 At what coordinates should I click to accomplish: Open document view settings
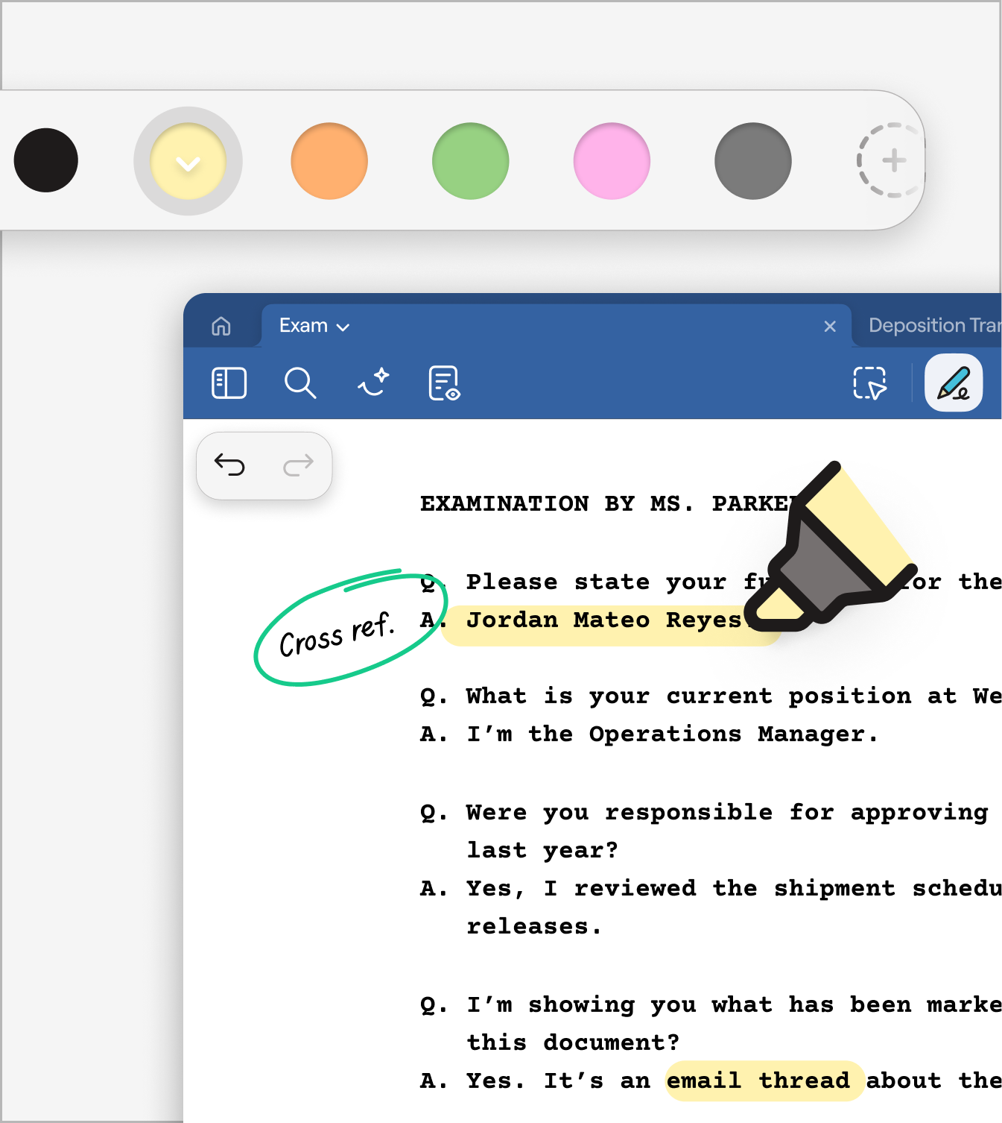[445, 383]
